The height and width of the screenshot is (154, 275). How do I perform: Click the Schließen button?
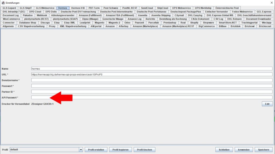click(224, 150)
